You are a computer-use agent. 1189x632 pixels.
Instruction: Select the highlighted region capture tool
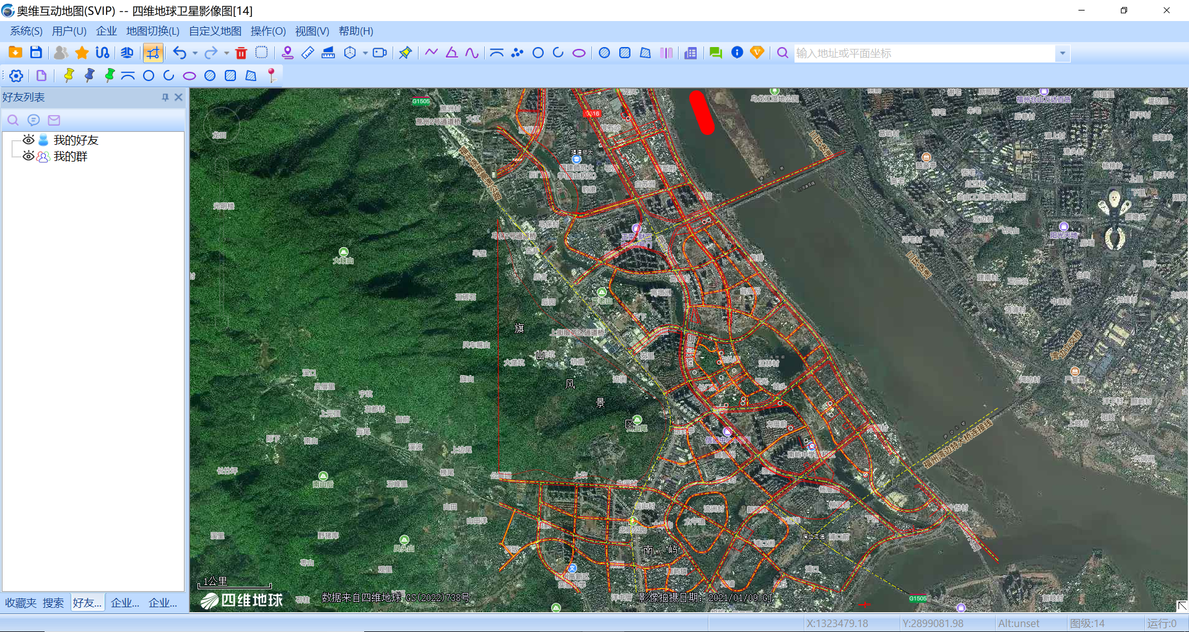pyautogui.click(x=153, y=53)
